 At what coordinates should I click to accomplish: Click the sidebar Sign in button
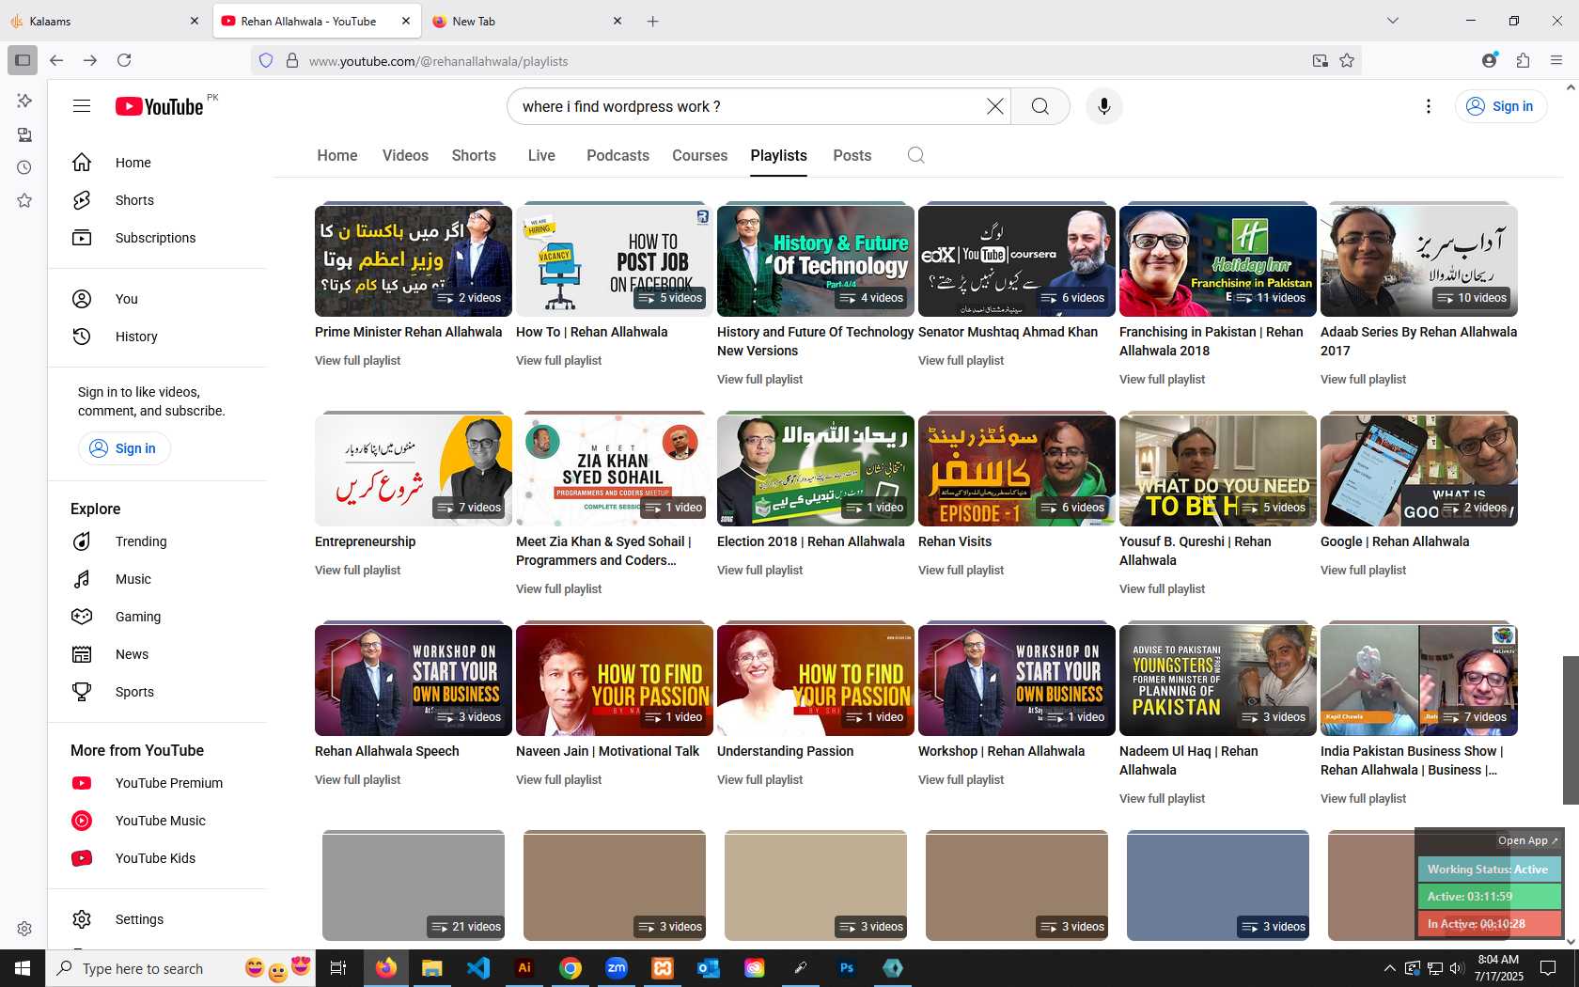click(124, 448)
